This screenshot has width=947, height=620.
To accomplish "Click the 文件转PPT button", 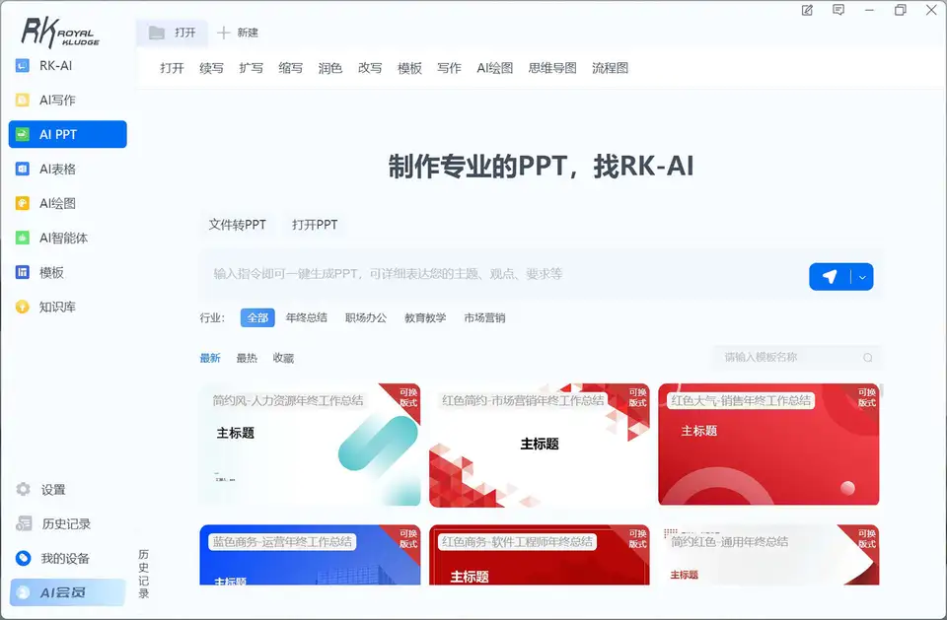I will click(x=238, y=225).
